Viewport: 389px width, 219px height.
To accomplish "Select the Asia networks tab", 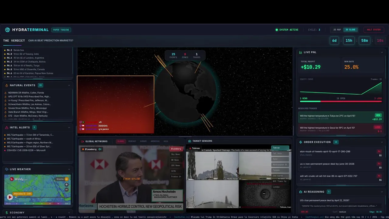I will [x=166, y=141].
